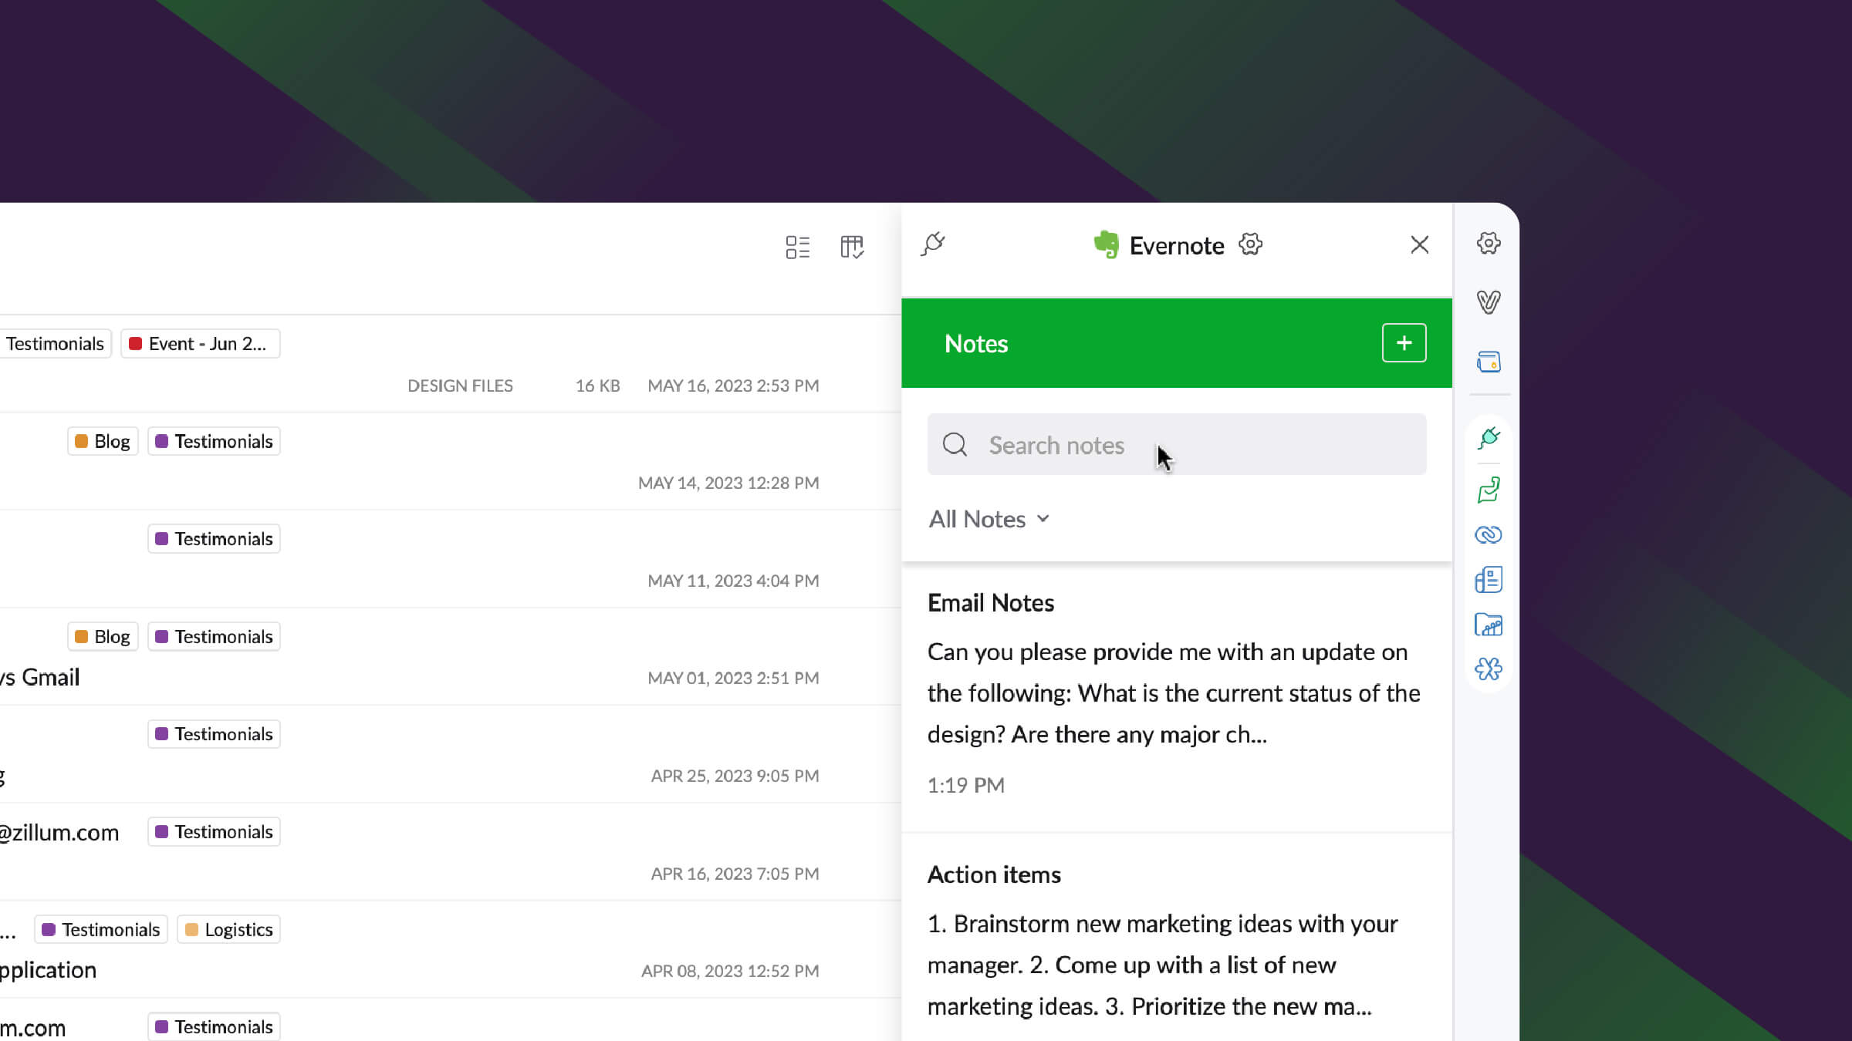The height and width of the screenshot is (1041, 1852).
Task: Click the magnifier icon in Search notes
Action: tap(955, 444)
